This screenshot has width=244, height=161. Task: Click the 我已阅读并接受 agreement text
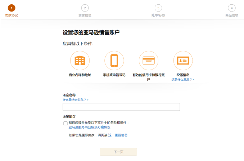click(99, 123)
